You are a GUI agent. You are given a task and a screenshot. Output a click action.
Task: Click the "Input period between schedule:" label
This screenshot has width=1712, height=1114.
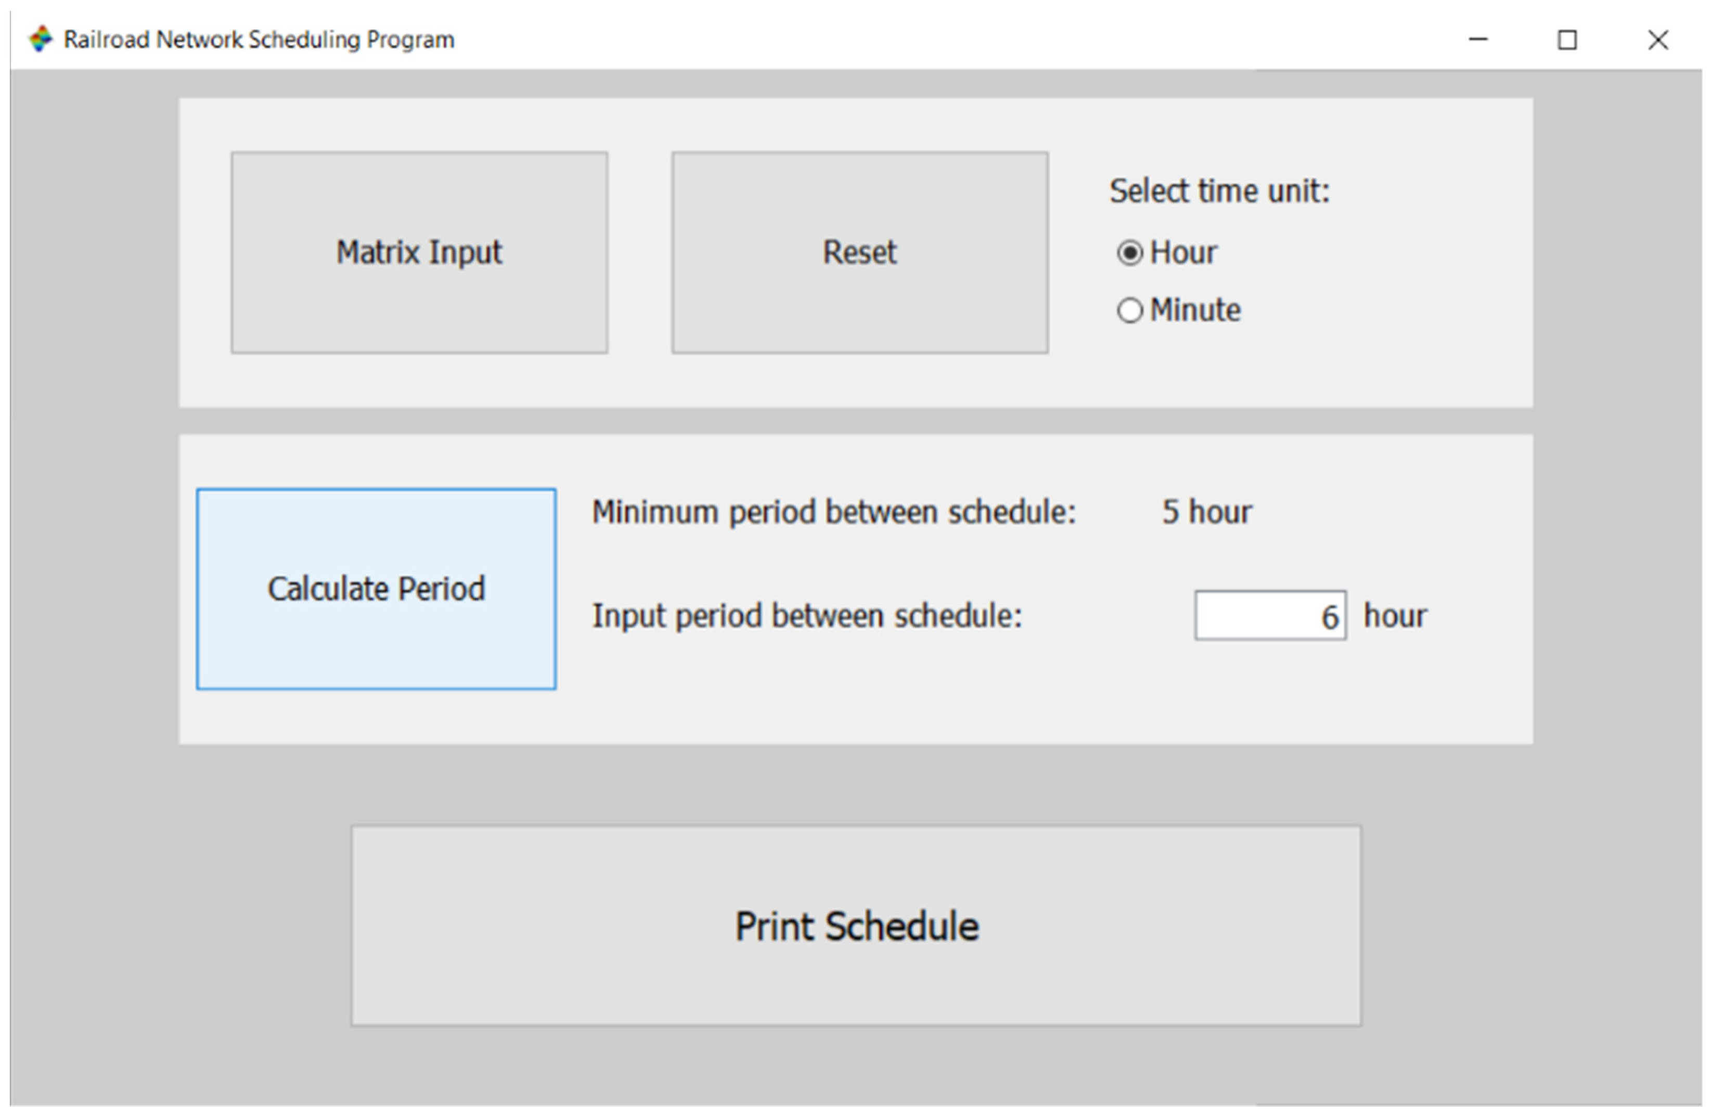tap(806, 616)
